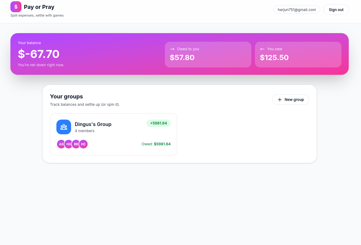Select the HC member avatar
This screenshot has height=245, width=361.
83,144
